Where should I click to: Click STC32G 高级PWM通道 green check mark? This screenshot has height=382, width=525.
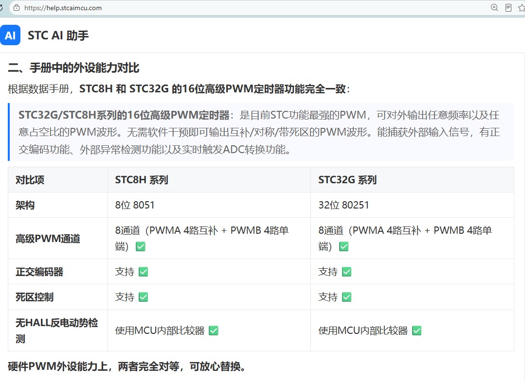click(x=344, y=247)
